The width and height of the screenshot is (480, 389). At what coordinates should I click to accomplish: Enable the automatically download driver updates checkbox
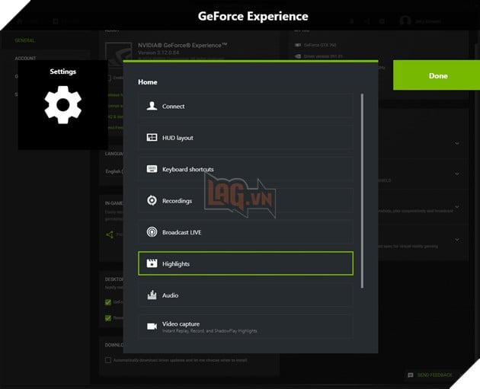click(x=108, y=360)
